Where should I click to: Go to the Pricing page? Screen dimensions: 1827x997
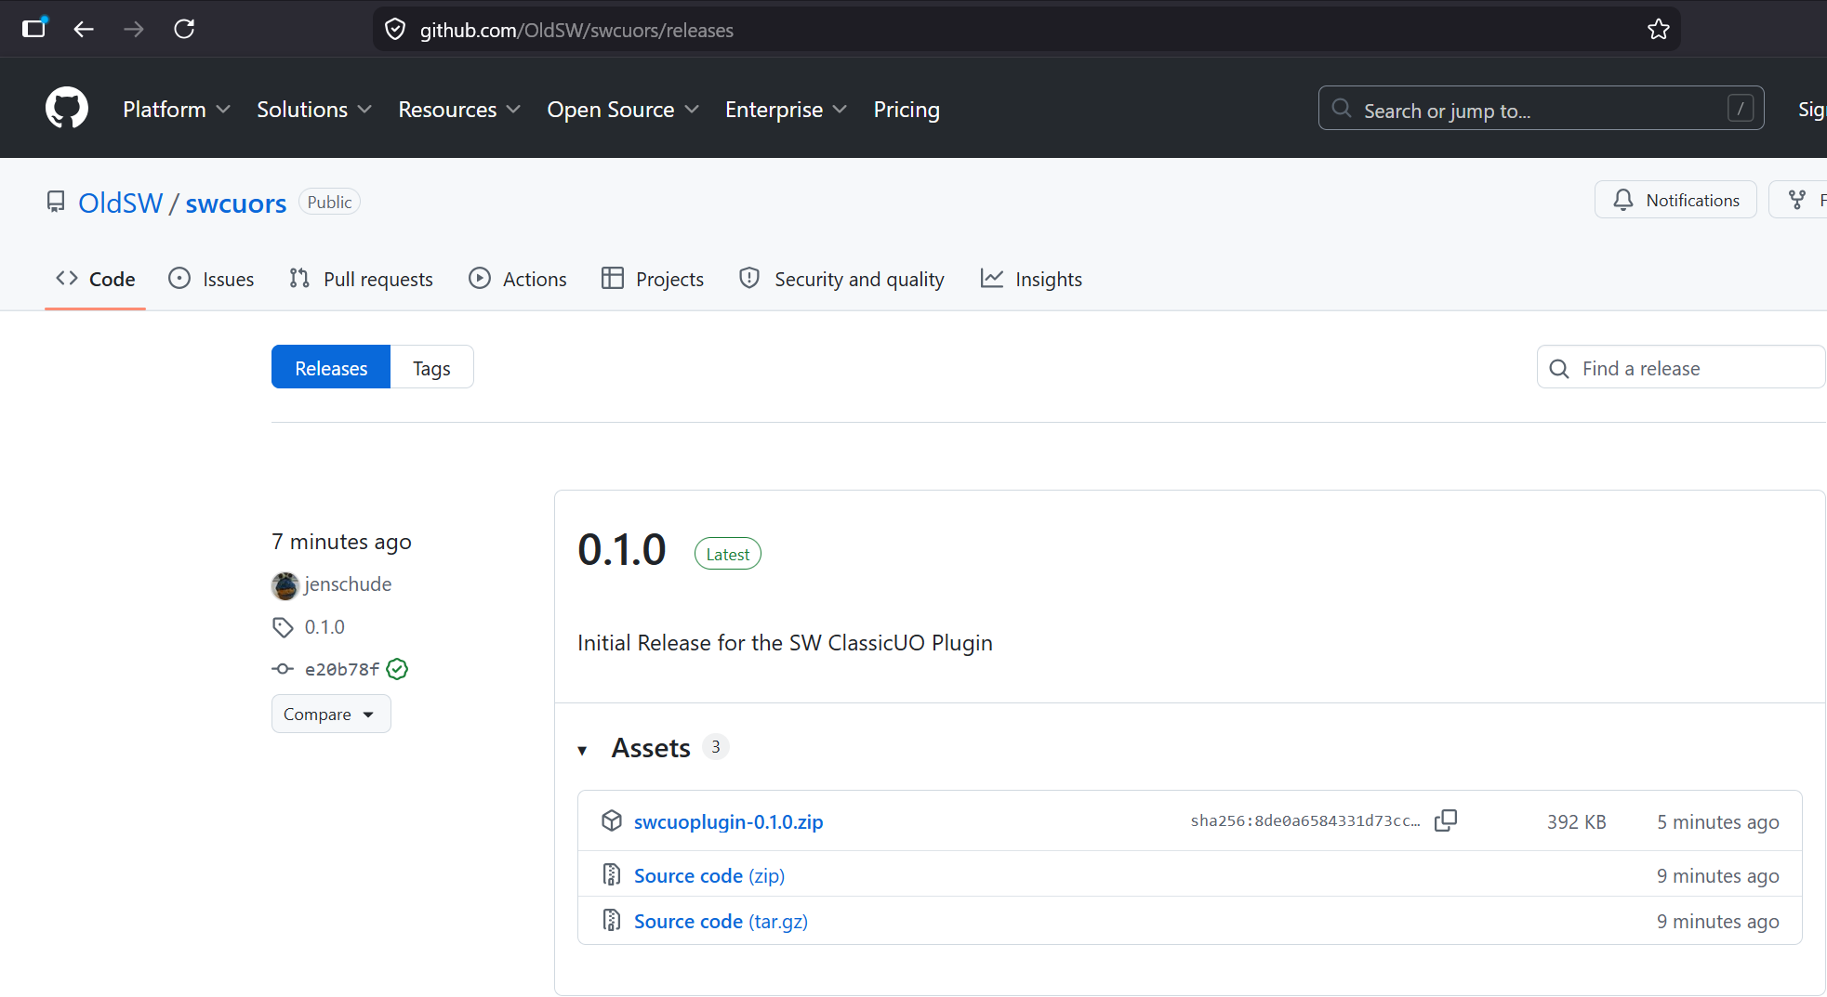tap(907, 110)
